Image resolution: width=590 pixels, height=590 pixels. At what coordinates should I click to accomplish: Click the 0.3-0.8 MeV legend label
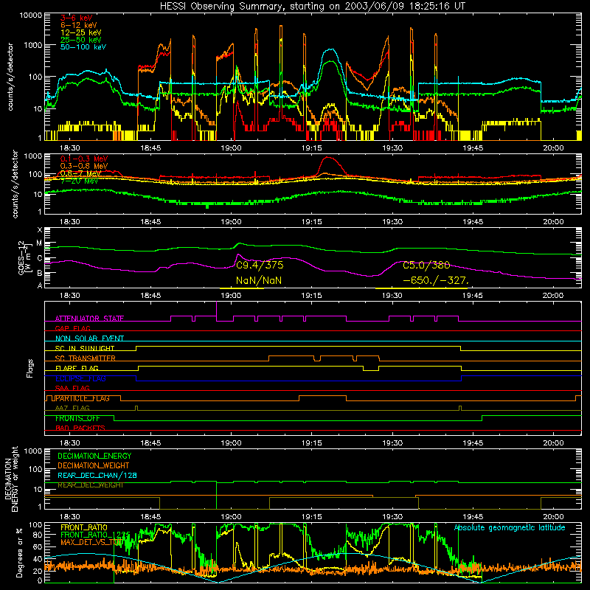(84, 166)
